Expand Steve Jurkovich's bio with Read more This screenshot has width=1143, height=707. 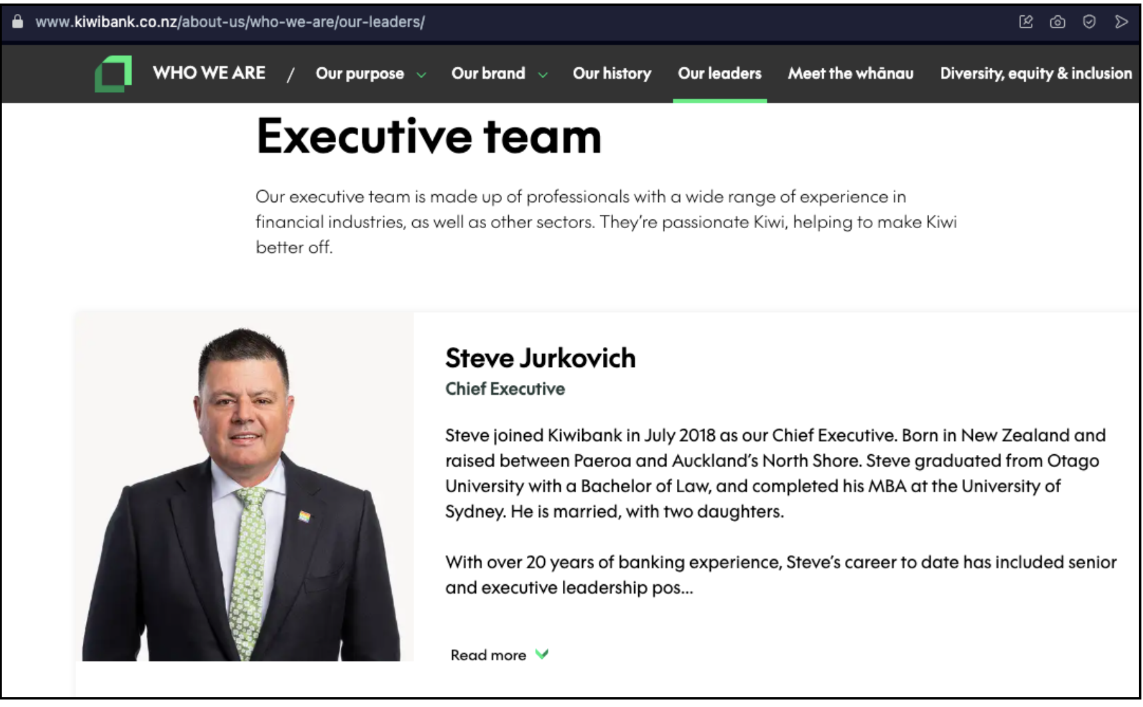(488, 655)
